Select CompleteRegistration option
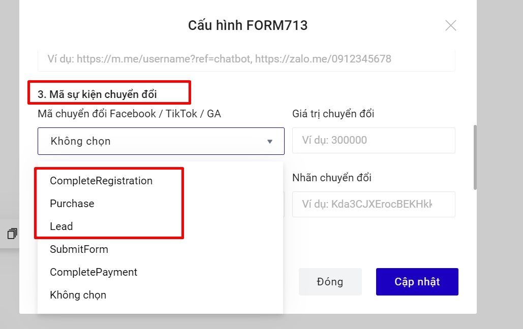The image size is (523, 329). click(x=101, y=181)
